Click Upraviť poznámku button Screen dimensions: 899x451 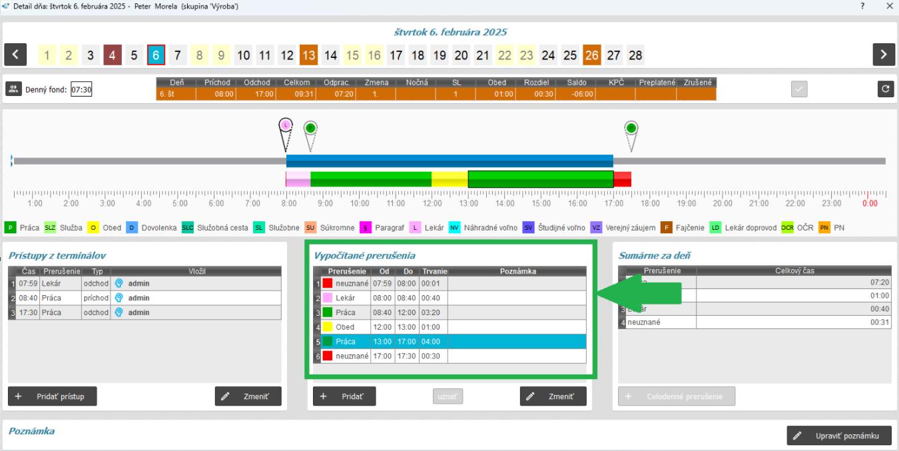pos(839,436)
